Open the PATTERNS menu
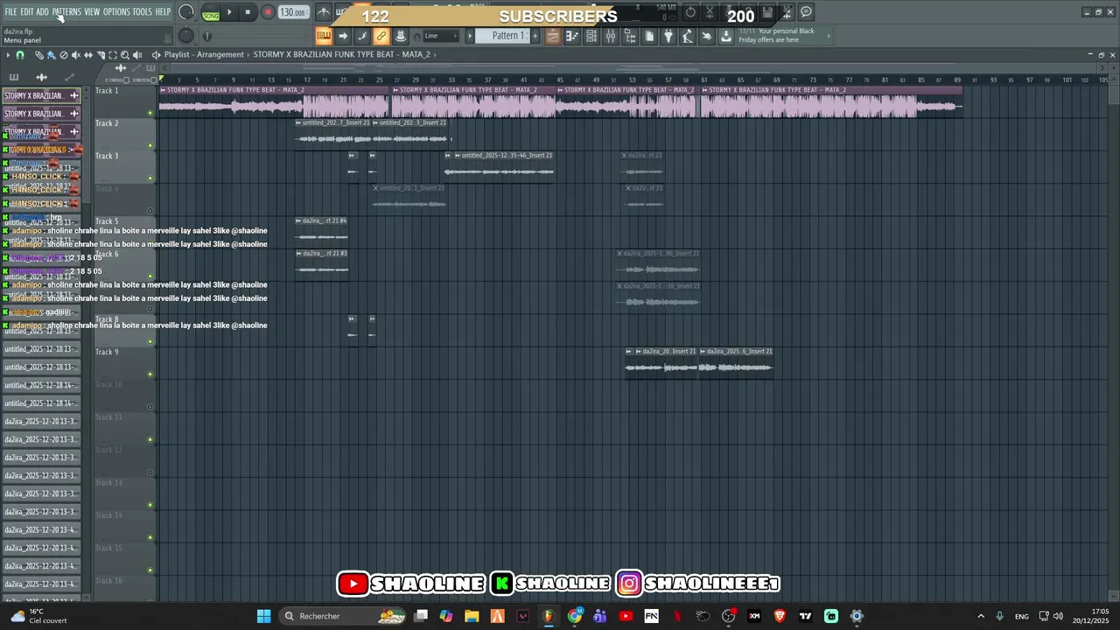This screenshot has width=1120, height=630. pos(66,11)
